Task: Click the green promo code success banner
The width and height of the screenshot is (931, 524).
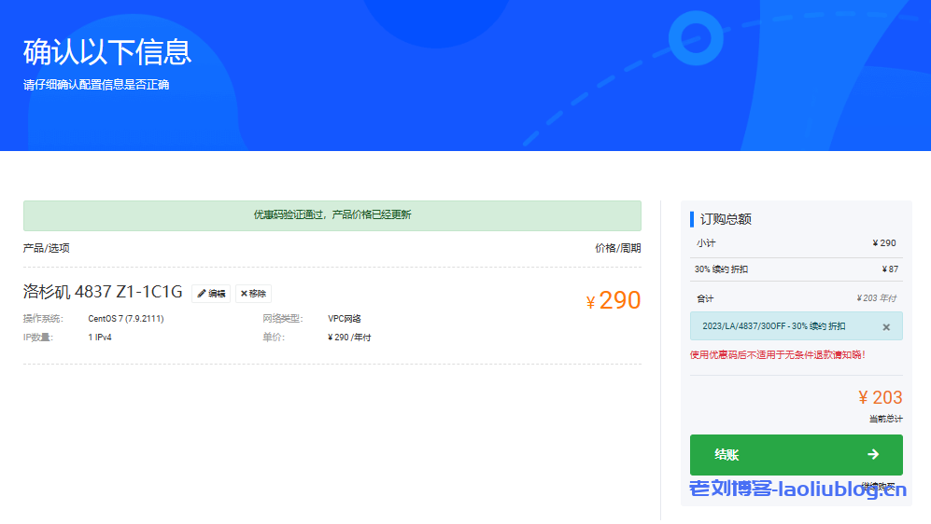Action: (331, 215)
